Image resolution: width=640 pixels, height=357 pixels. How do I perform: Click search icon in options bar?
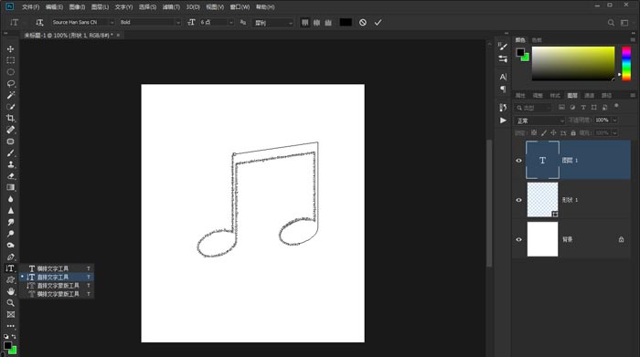click(x=611, y=23)
